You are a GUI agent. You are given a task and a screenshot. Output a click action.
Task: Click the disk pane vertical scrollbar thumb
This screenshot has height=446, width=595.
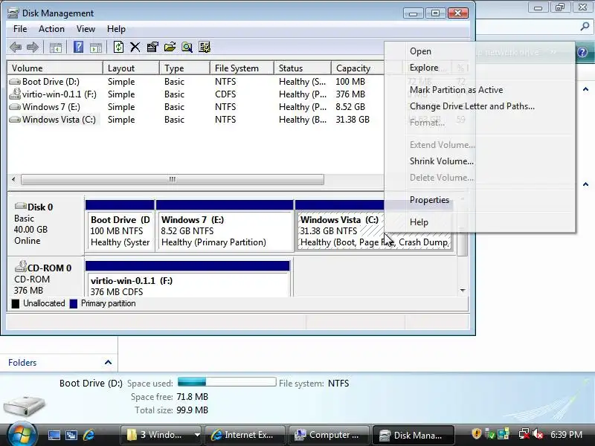[463, 243]
